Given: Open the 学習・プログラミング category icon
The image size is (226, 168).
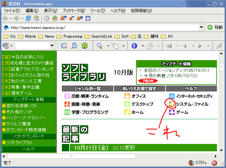Looking at the screenshot, I should pos(67,112).
